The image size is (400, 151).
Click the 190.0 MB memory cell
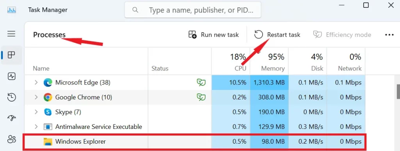click(x=269, y=112)
